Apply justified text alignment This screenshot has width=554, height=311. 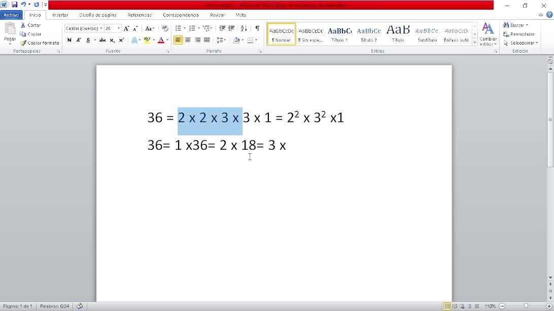point(206,40)
